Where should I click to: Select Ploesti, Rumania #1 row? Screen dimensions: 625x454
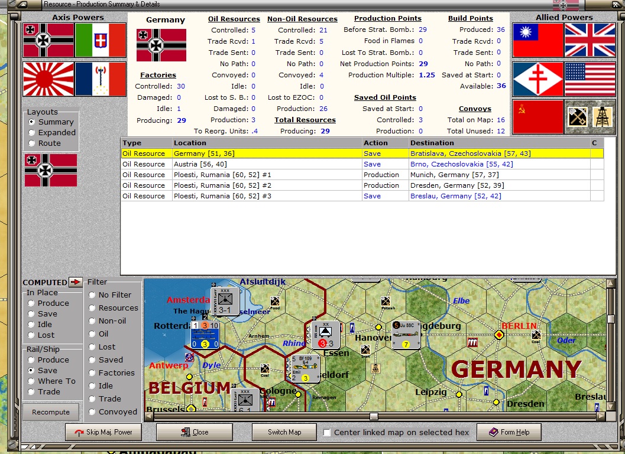click(362, 175)
